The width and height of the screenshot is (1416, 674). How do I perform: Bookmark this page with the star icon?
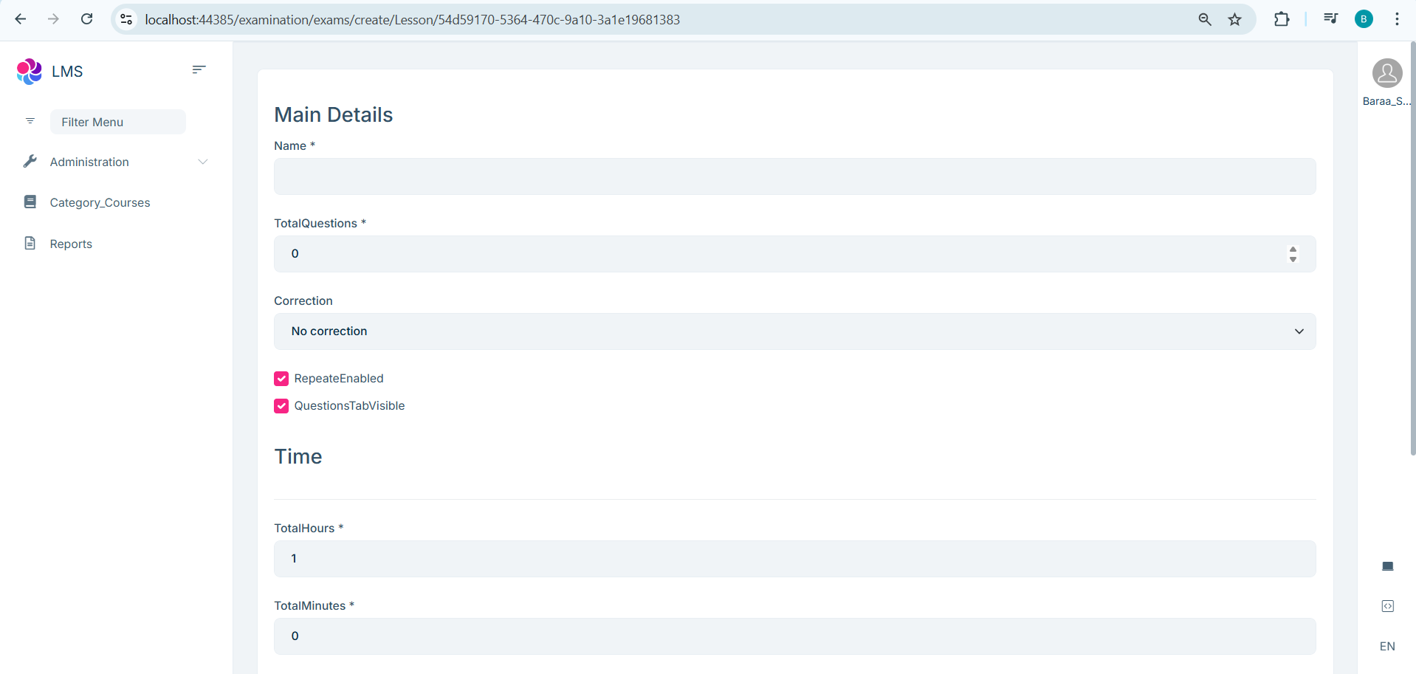pos(1234,19)
